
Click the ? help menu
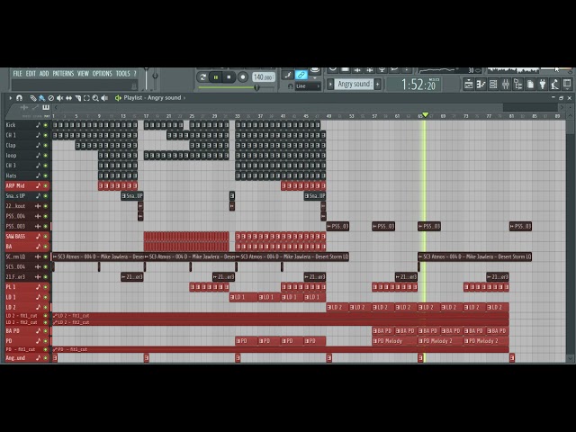coord(135,74)
